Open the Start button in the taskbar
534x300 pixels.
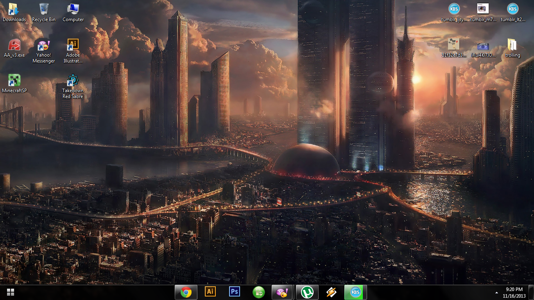(x=11, y=292)
